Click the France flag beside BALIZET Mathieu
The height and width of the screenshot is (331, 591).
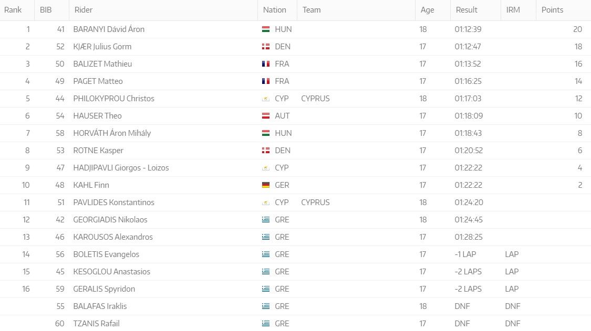pyautogui.click(x=266, y=64)
